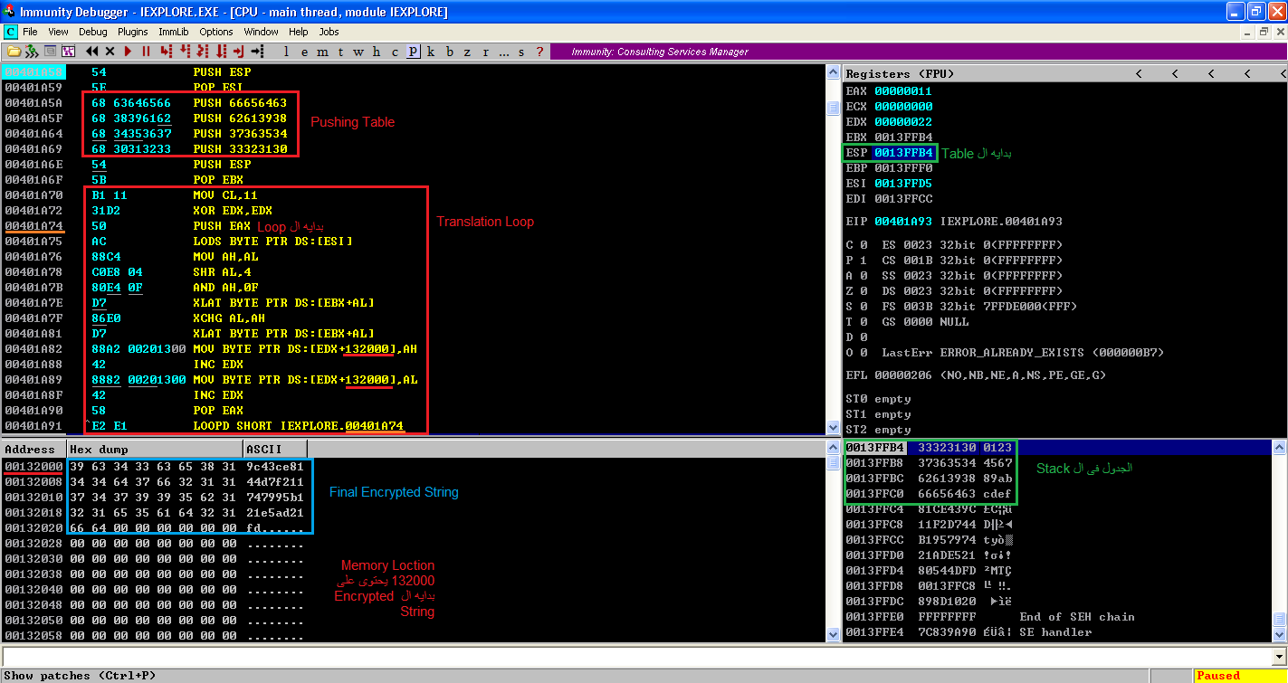This screenshot has height=683, width=1288.
Task: Open the Options menu
Action: click(x=215, y=32)
